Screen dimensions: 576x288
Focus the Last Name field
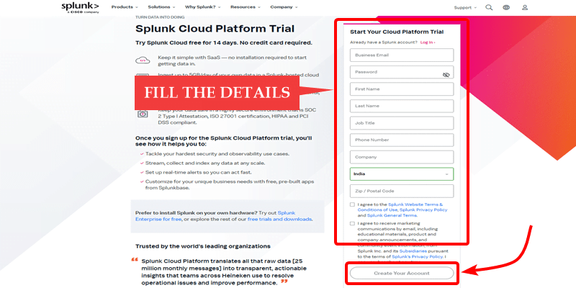click(402, 106)
